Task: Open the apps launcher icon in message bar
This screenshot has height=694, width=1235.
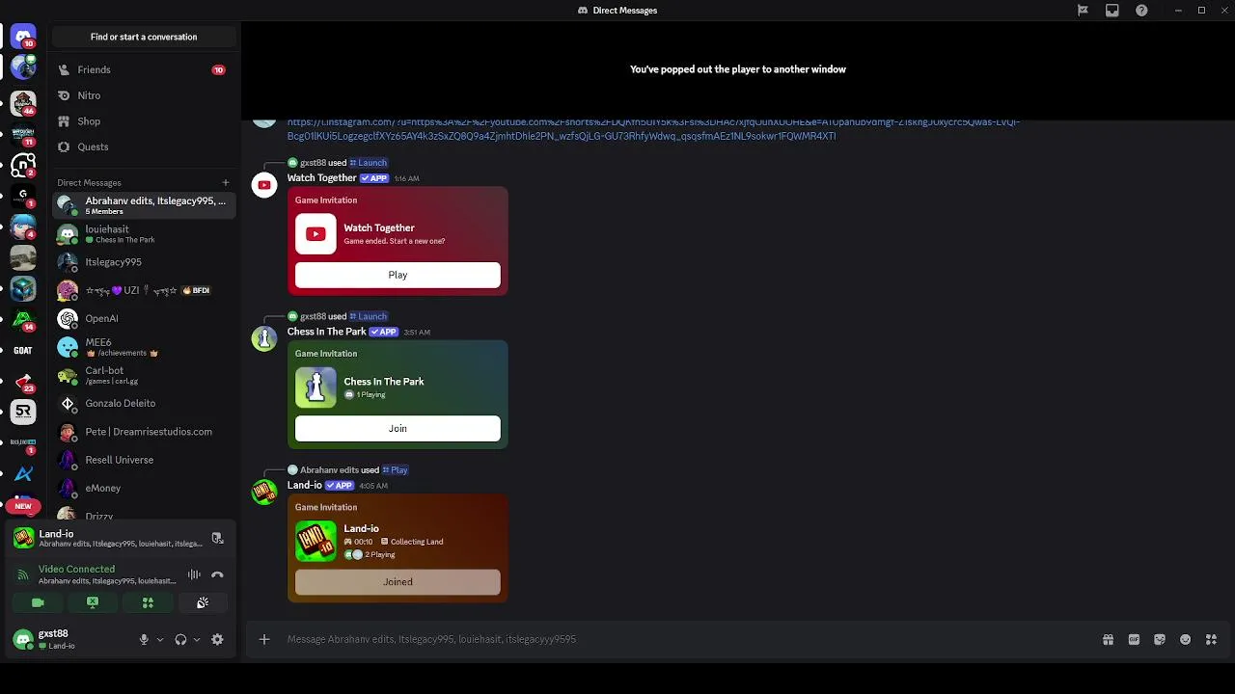Action: 1211,639
